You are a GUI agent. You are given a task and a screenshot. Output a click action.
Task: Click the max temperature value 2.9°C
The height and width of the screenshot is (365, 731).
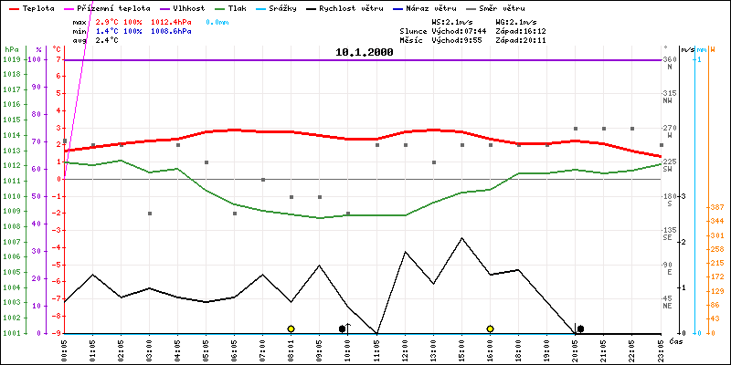tap(107, 21)
